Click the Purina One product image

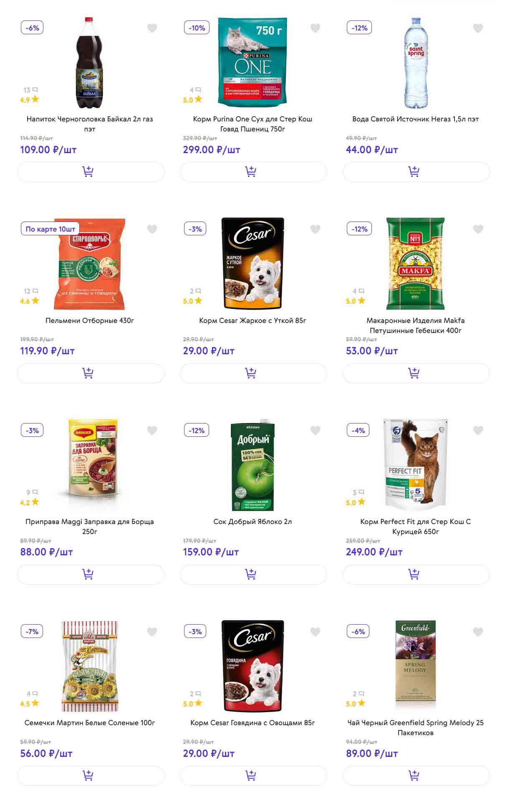252,62
